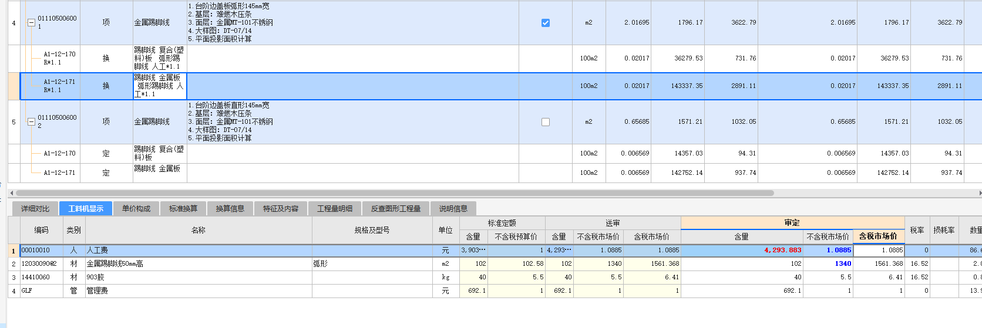Viewport: 982px width, 328px height.
Task: Collapse item 0111050060002 with the minus box
Action: click(x=31, y=122)
